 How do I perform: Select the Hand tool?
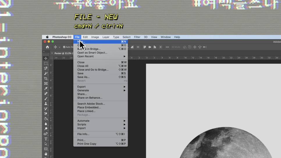(46, 154)
